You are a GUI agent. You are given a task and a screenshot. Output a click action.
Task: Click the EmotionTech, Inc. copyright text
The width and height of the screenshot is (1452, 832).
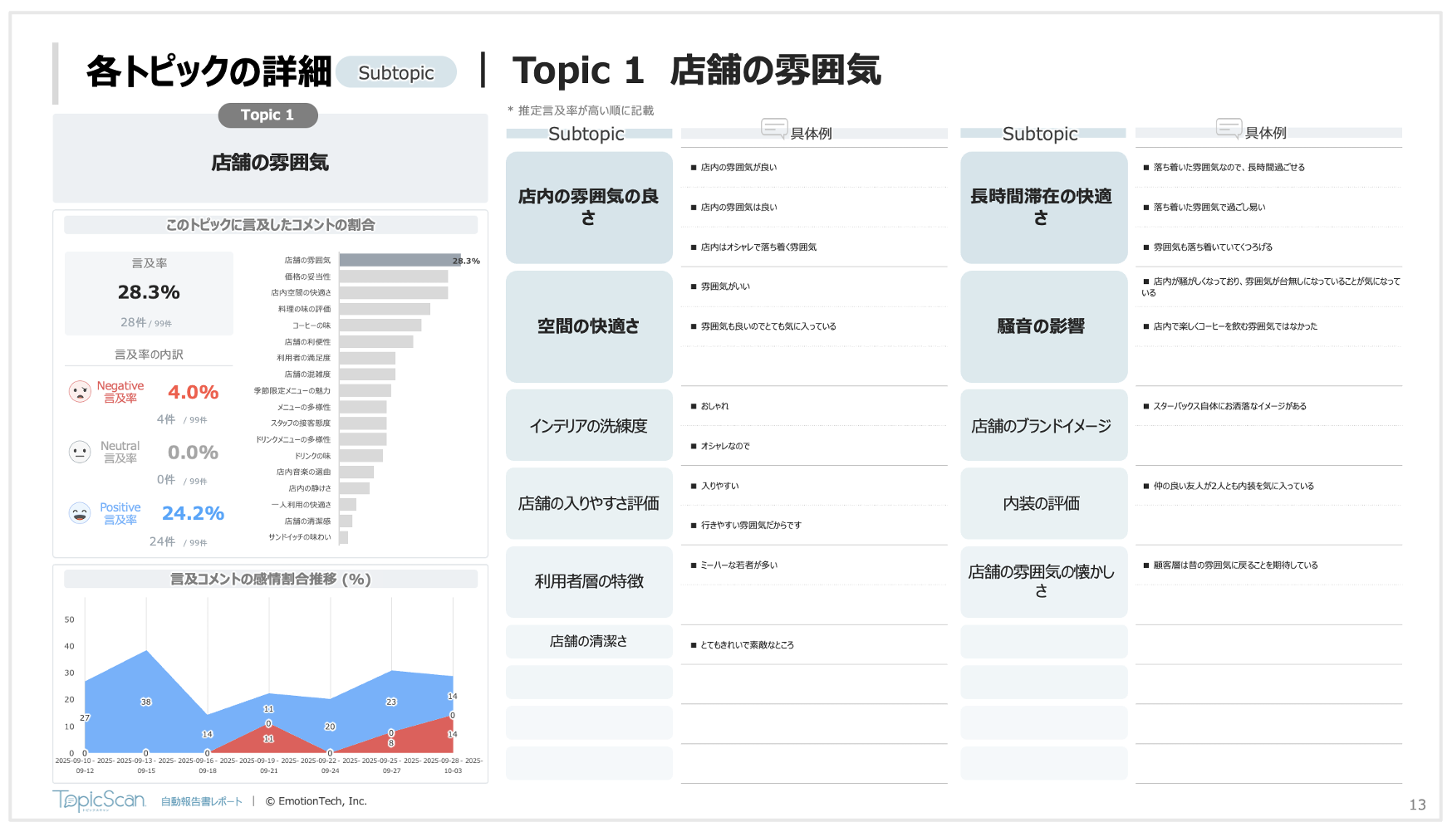coord(316,801)
